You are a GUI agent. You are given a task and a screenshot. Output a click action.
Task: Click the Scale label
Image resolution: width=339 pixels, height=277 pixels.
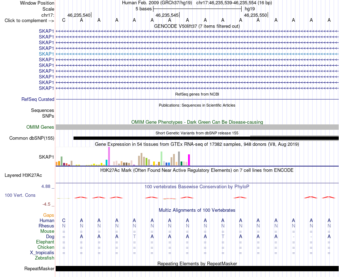[48, 9]
